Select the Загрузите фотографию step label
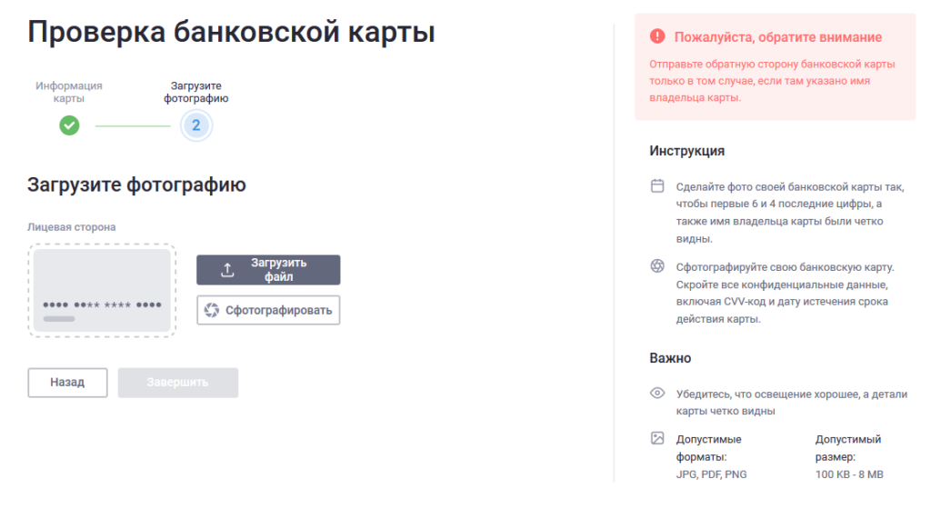This screenshot has height=509, width=931. pyautogui.click(x=195, y=92)
